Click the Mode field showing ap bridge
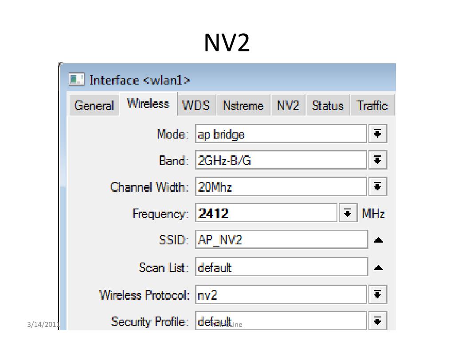This screenshot has width=454, height=340. pos(281,134)
